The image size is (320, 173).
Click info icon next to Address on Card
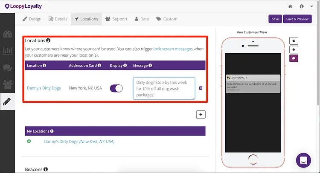click(99, 66)
